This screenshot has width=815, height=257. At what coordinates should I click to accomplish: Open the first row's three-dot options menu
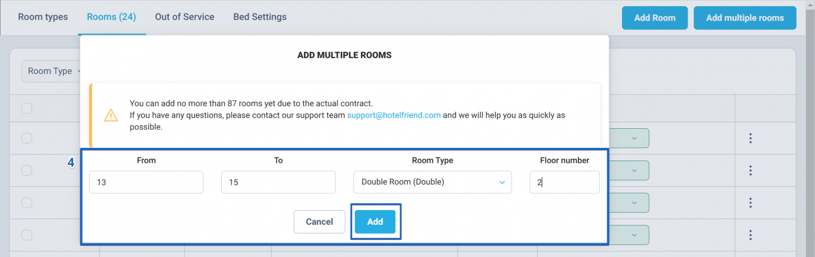coord(750,138)
